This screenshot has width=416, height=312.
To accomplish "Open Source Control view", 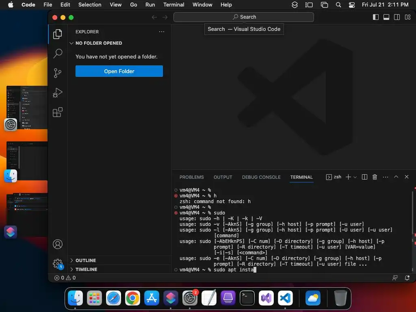I will 57,73.
